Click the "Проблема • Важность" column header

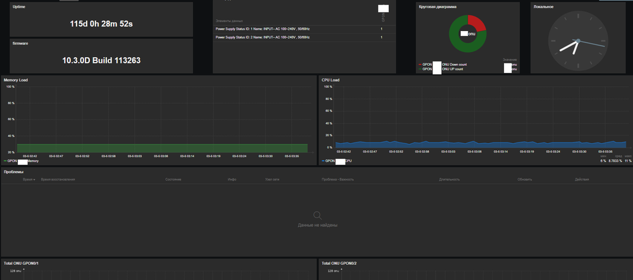(337, 179)
